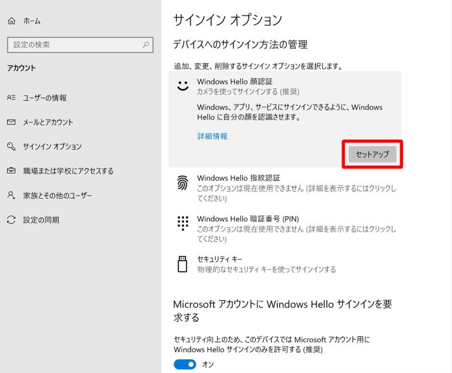Screen dimensions: 452x373
Task: Open ユーザーの情報 settings page
Action: (45, 98)
